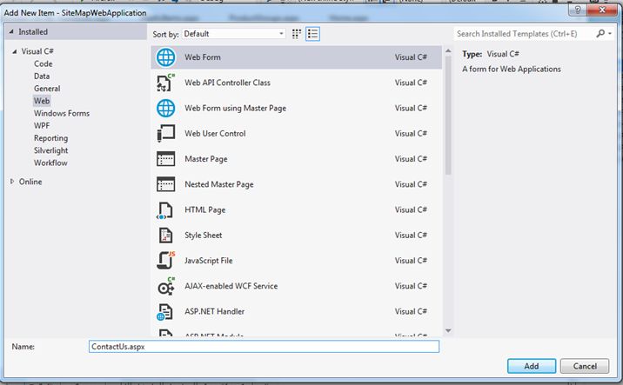623x385 pixels.
Task: Select the General category
Action: pyautogui.click(x=47, y=88)
